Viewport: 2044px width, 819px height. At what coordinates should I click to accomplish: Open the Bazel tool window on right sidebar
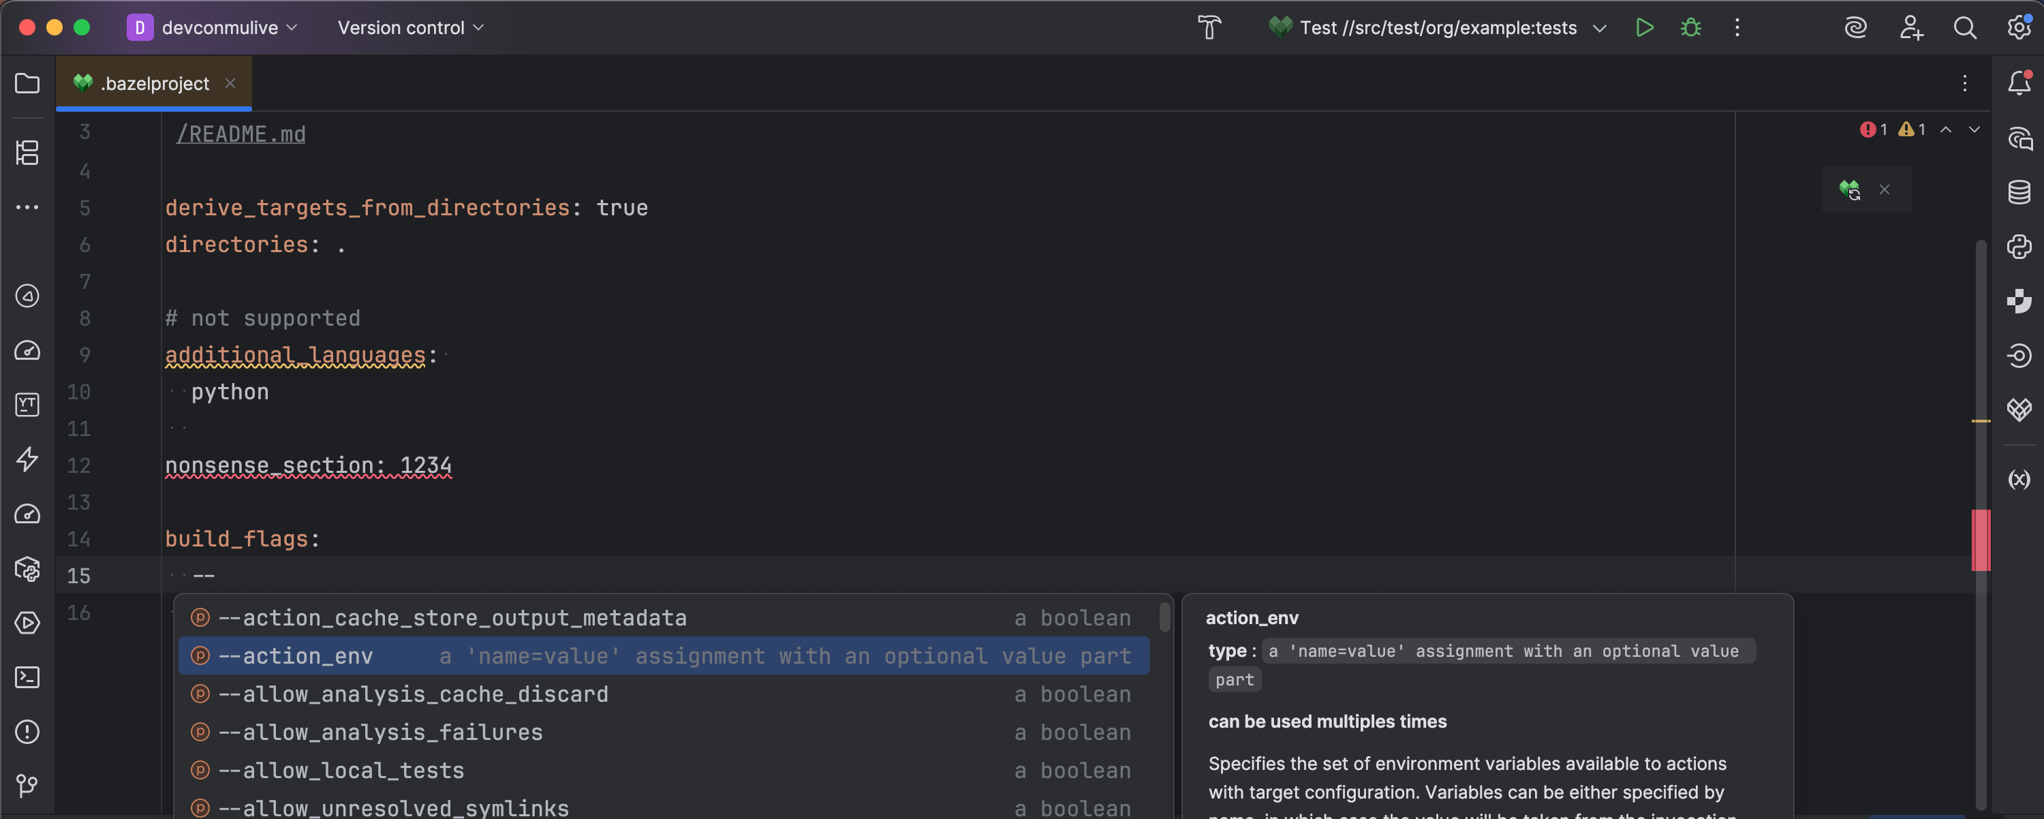click(x=2019, y=409)
